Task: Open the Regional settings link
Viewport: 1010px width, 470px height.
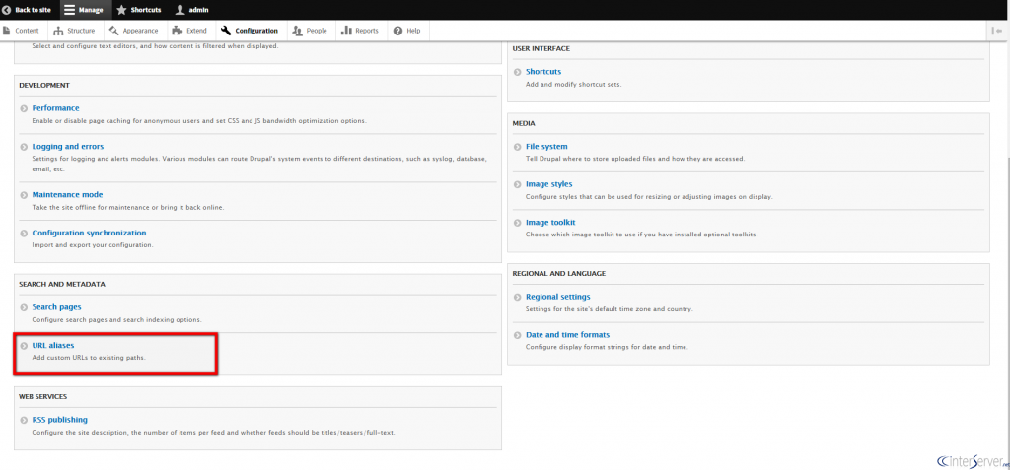Action: point(558,297)
